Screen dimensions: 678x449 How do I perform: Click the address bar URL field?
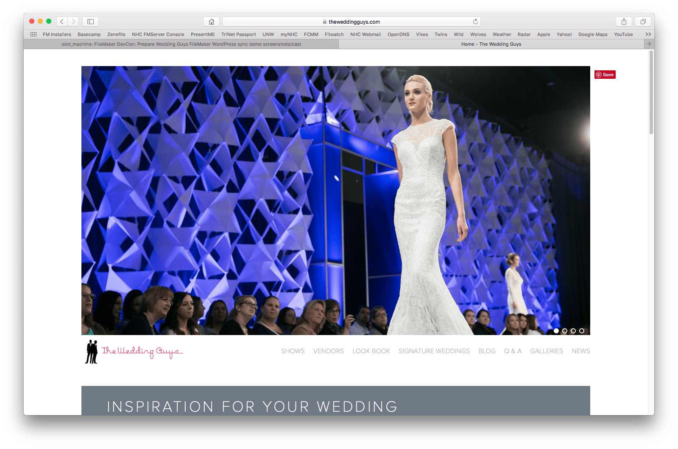tap(351, 22)
